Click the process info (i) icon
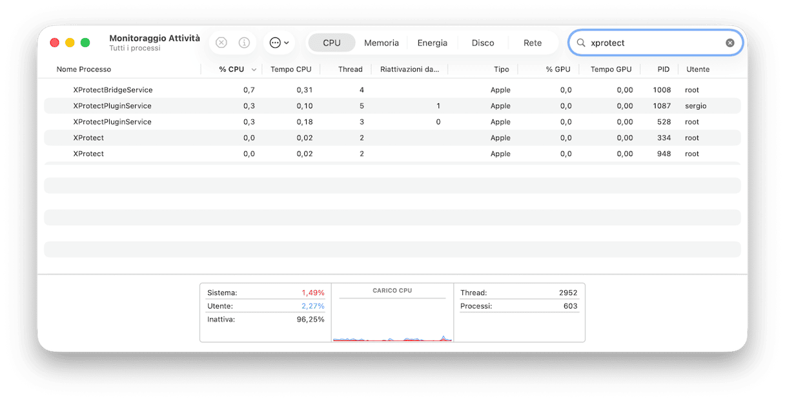785x401 pixels. 244,43
